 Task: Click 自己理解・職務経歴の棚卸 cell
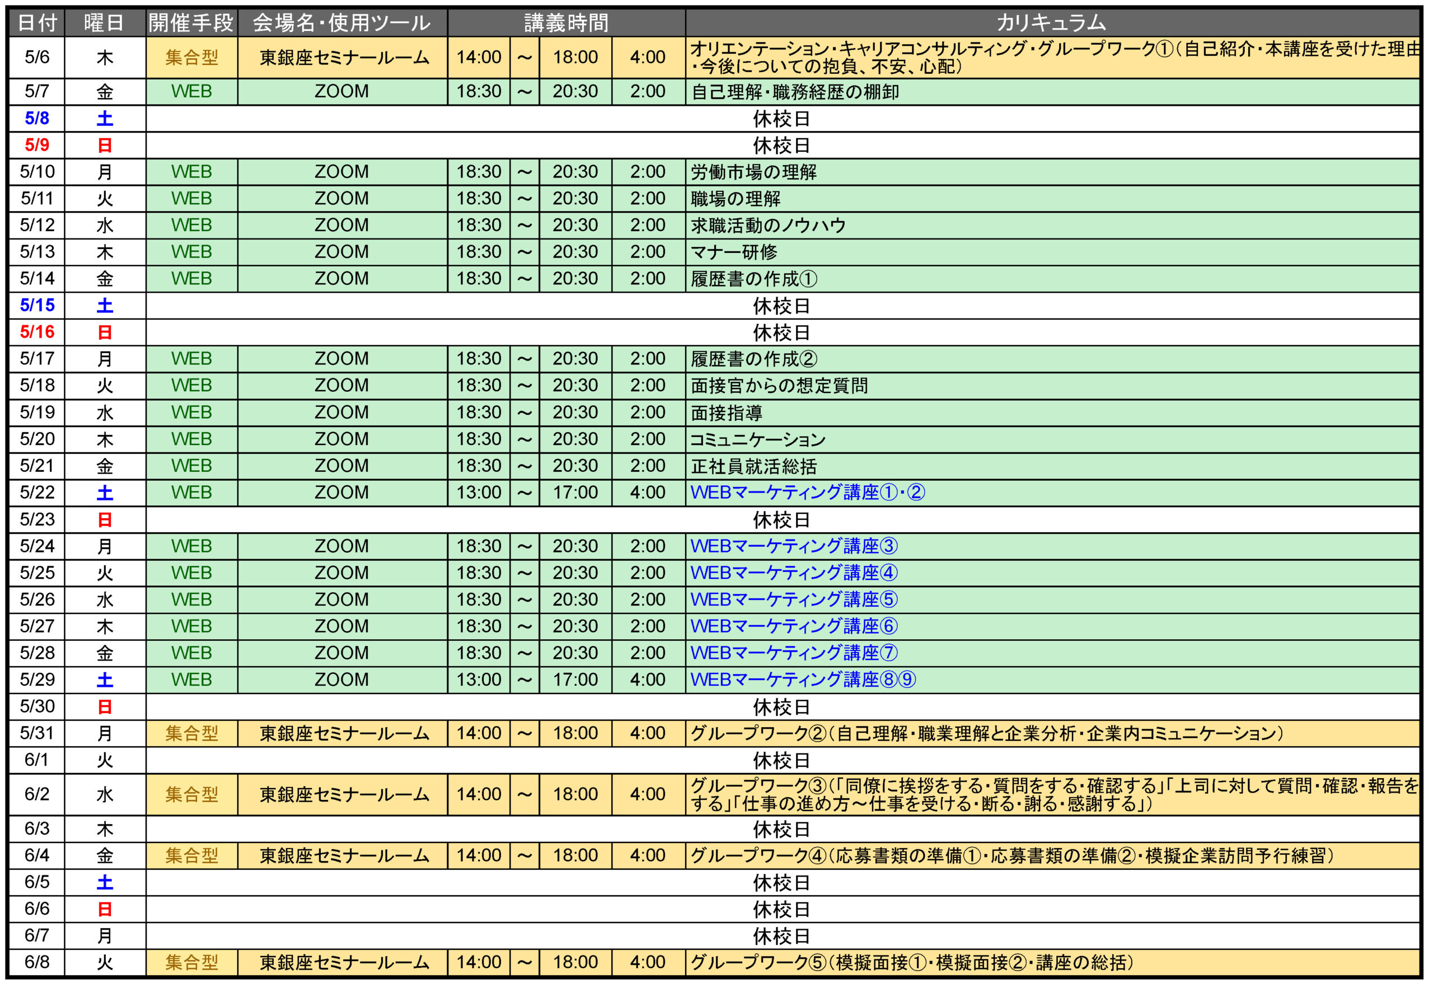click(x=1052, y=92)
